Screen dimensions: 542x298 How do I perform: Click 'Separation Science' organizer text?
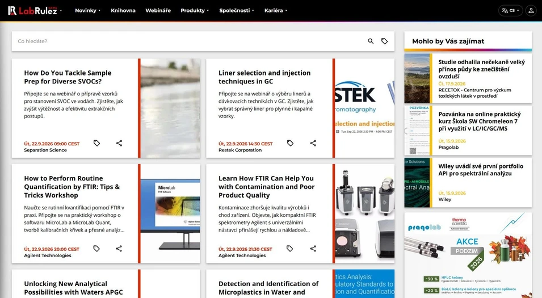[45, 150]
